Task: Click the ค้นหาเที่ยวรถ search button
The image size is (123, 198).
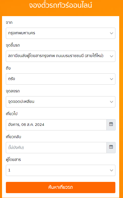Action: tap(61, 188)
